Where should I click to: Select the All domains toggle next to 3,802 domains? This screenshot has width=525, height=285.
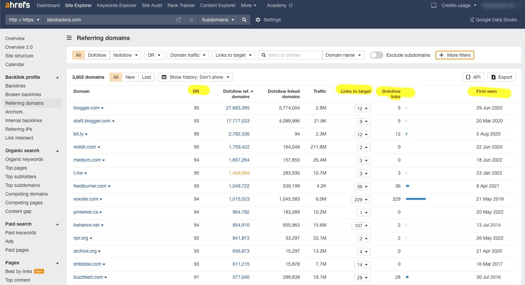coord(116,77)
